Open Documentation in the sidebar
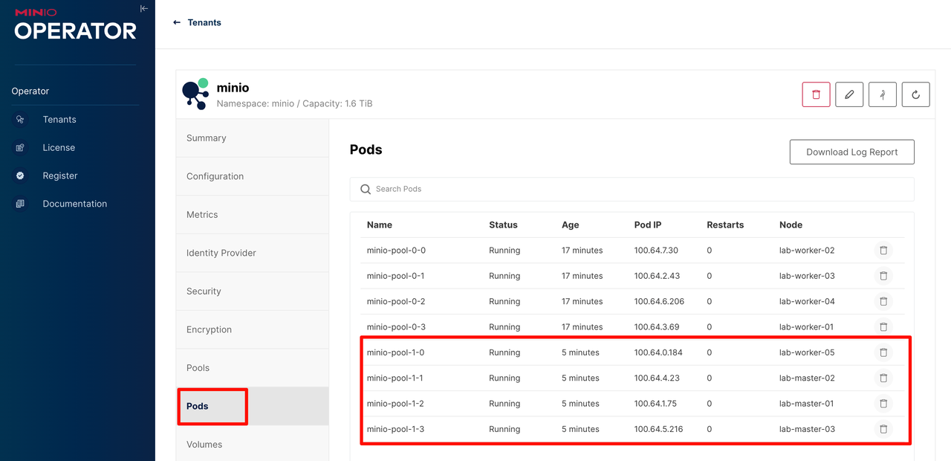Image resolution: width=951 pixels, height=461 pixels. pos(75,204)
